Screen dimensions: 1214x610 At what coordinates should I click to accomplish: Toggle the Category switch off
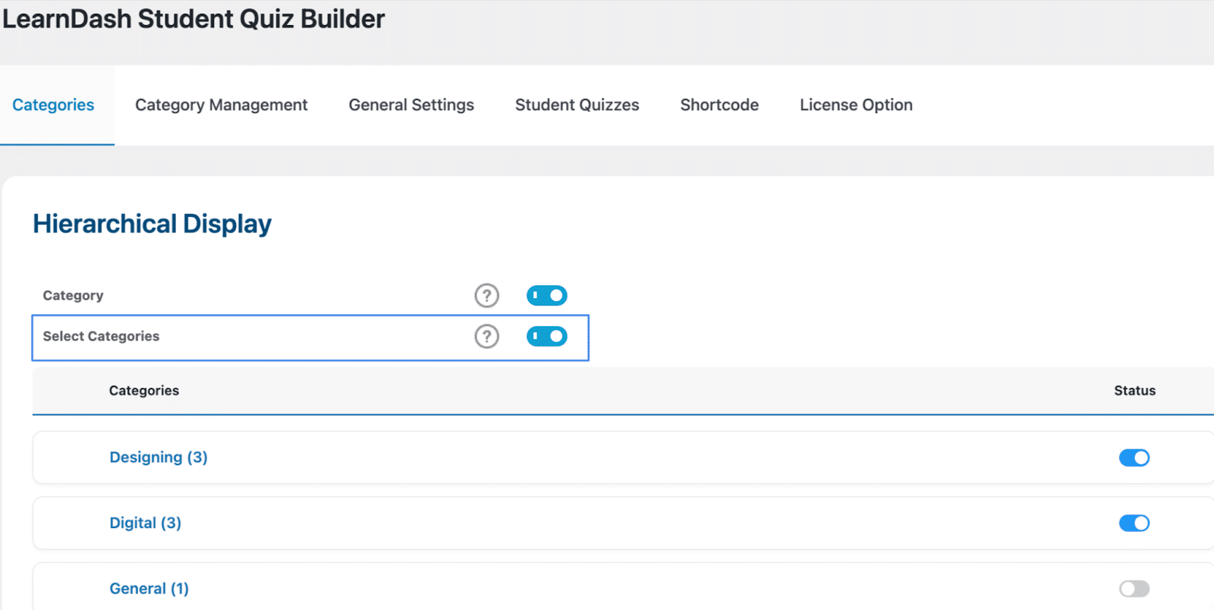tap(547, 295)
